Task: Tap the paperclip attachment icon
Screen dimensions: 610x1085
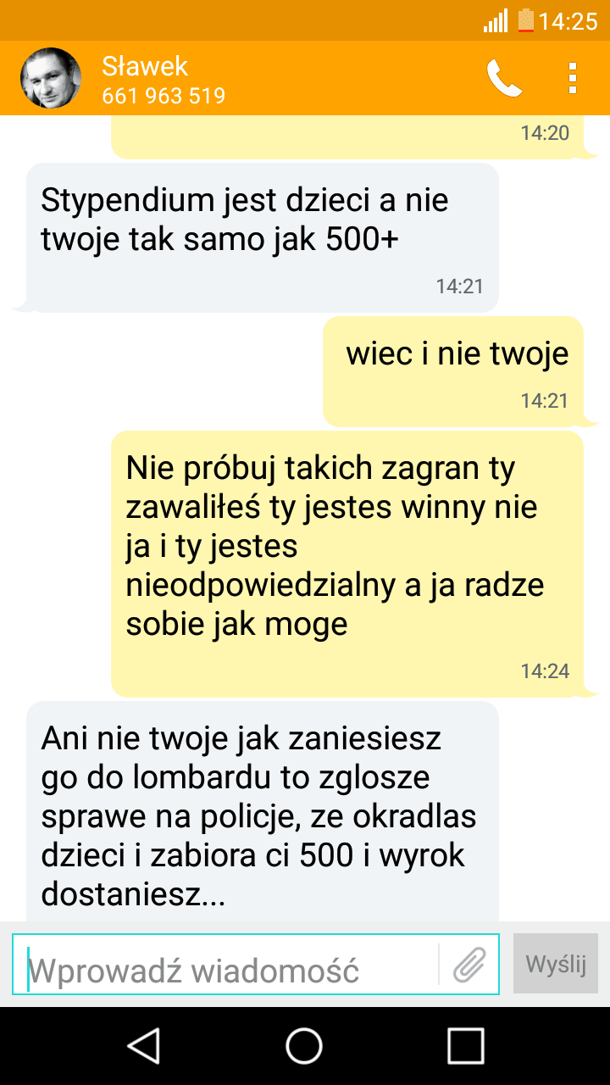Action: (469, 965)
